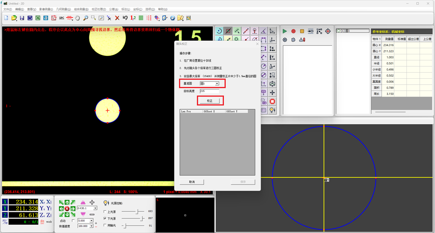
Task: Export to Excel via green icon
Action: point(38,18)
